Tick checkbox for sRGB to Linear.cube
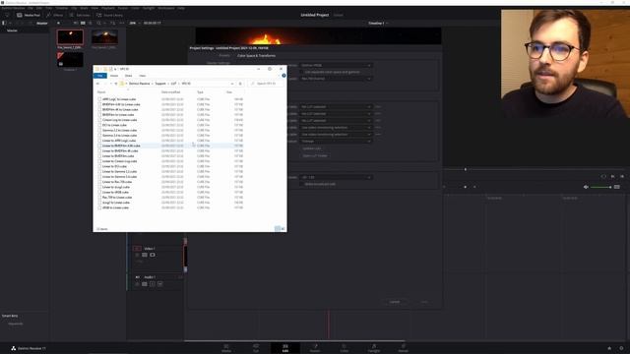Viewport: 630px width, 354px height. pos(99,207)
